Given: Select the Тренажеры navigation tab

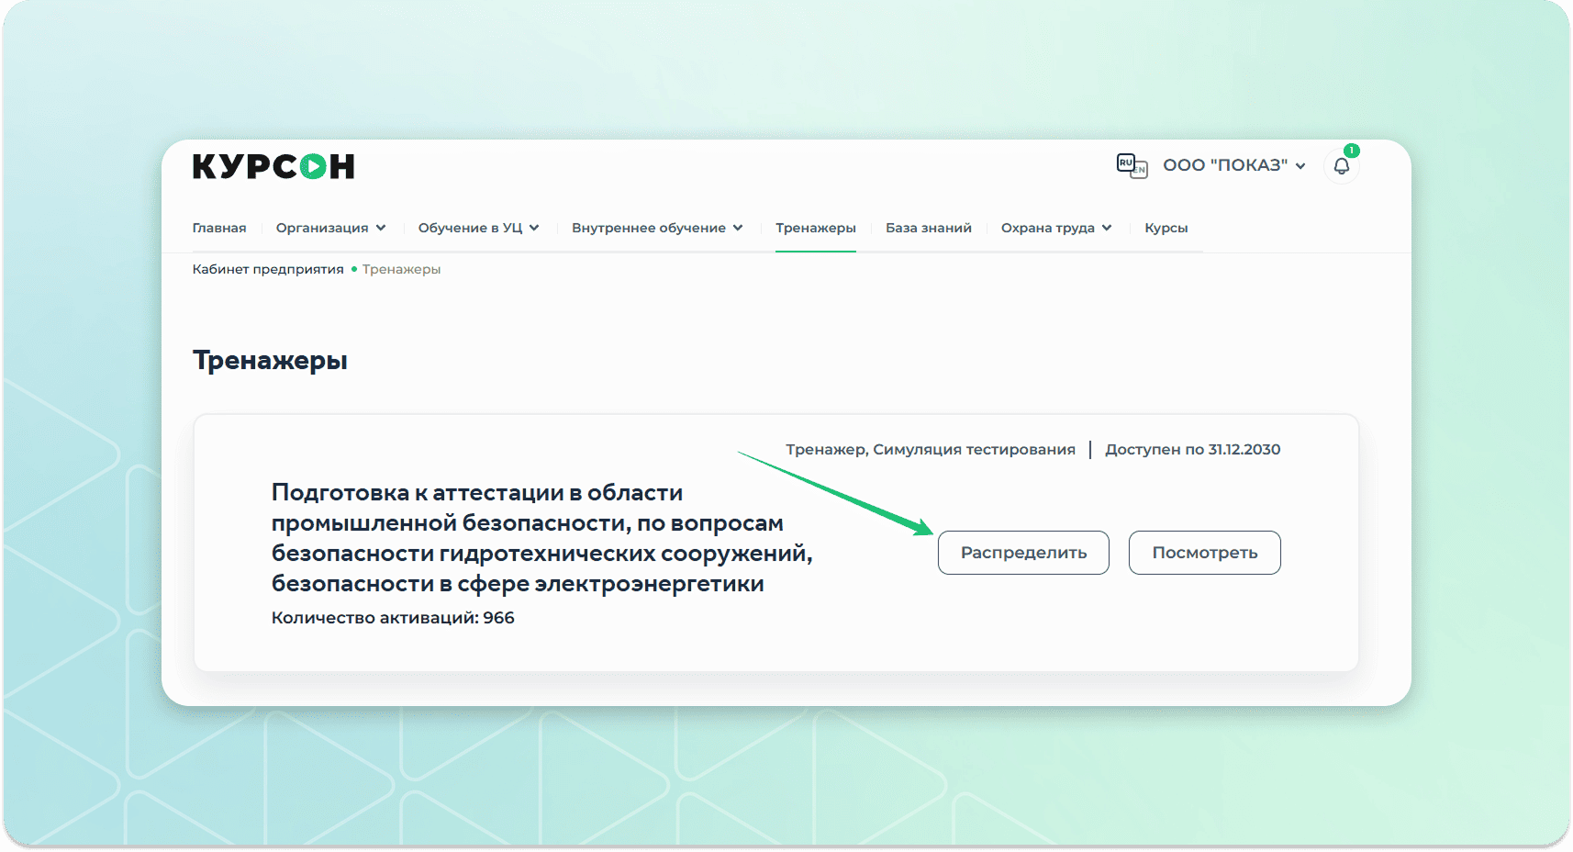Looking at the screenshot, I should (815, 228).
